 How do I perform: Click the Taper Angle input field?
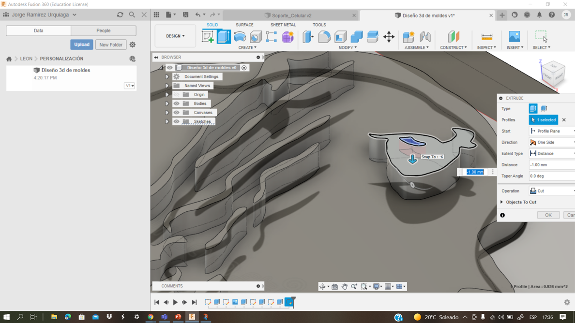coord(551,176)
